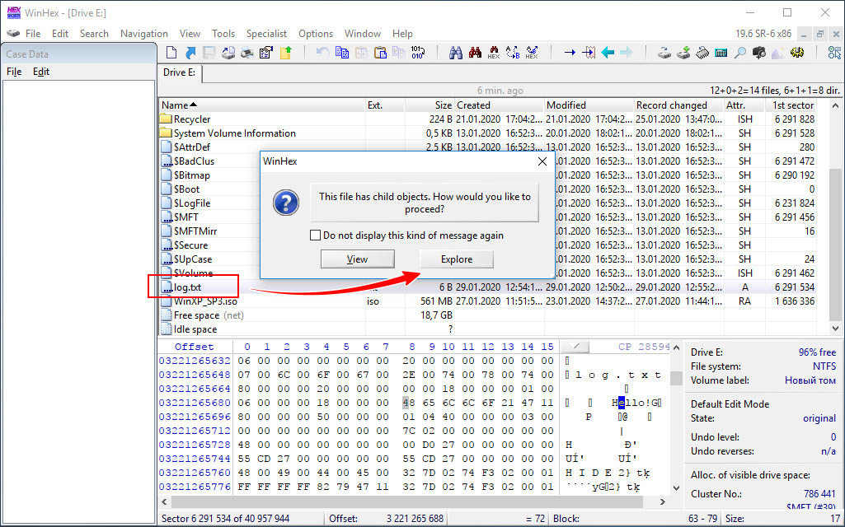Viewport: 845px width, 527px height.
Task: Click the Back cyan left arrow
Action: pyautogui.click(x=608, y=52)
